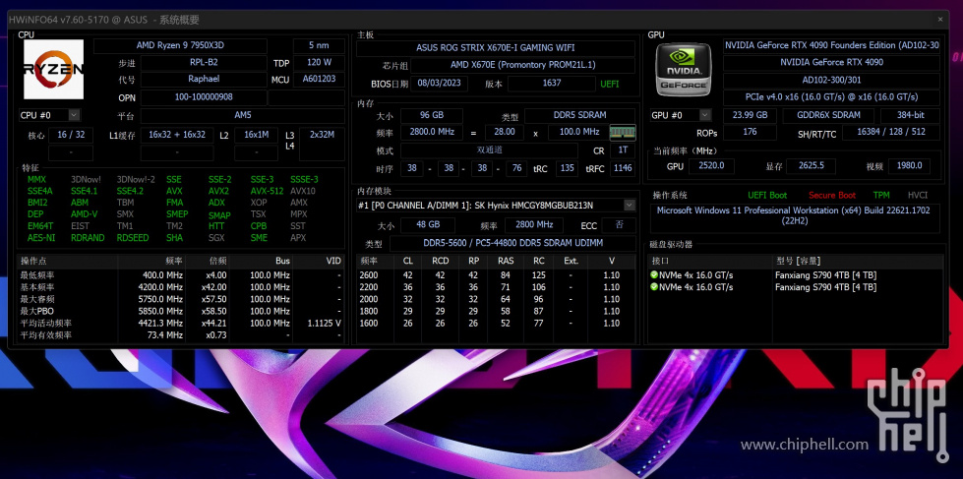The width and height of the screenshot is (963, 479).
Task: Select the GDDR6X SDRAM field
Action: pos(828,115)
